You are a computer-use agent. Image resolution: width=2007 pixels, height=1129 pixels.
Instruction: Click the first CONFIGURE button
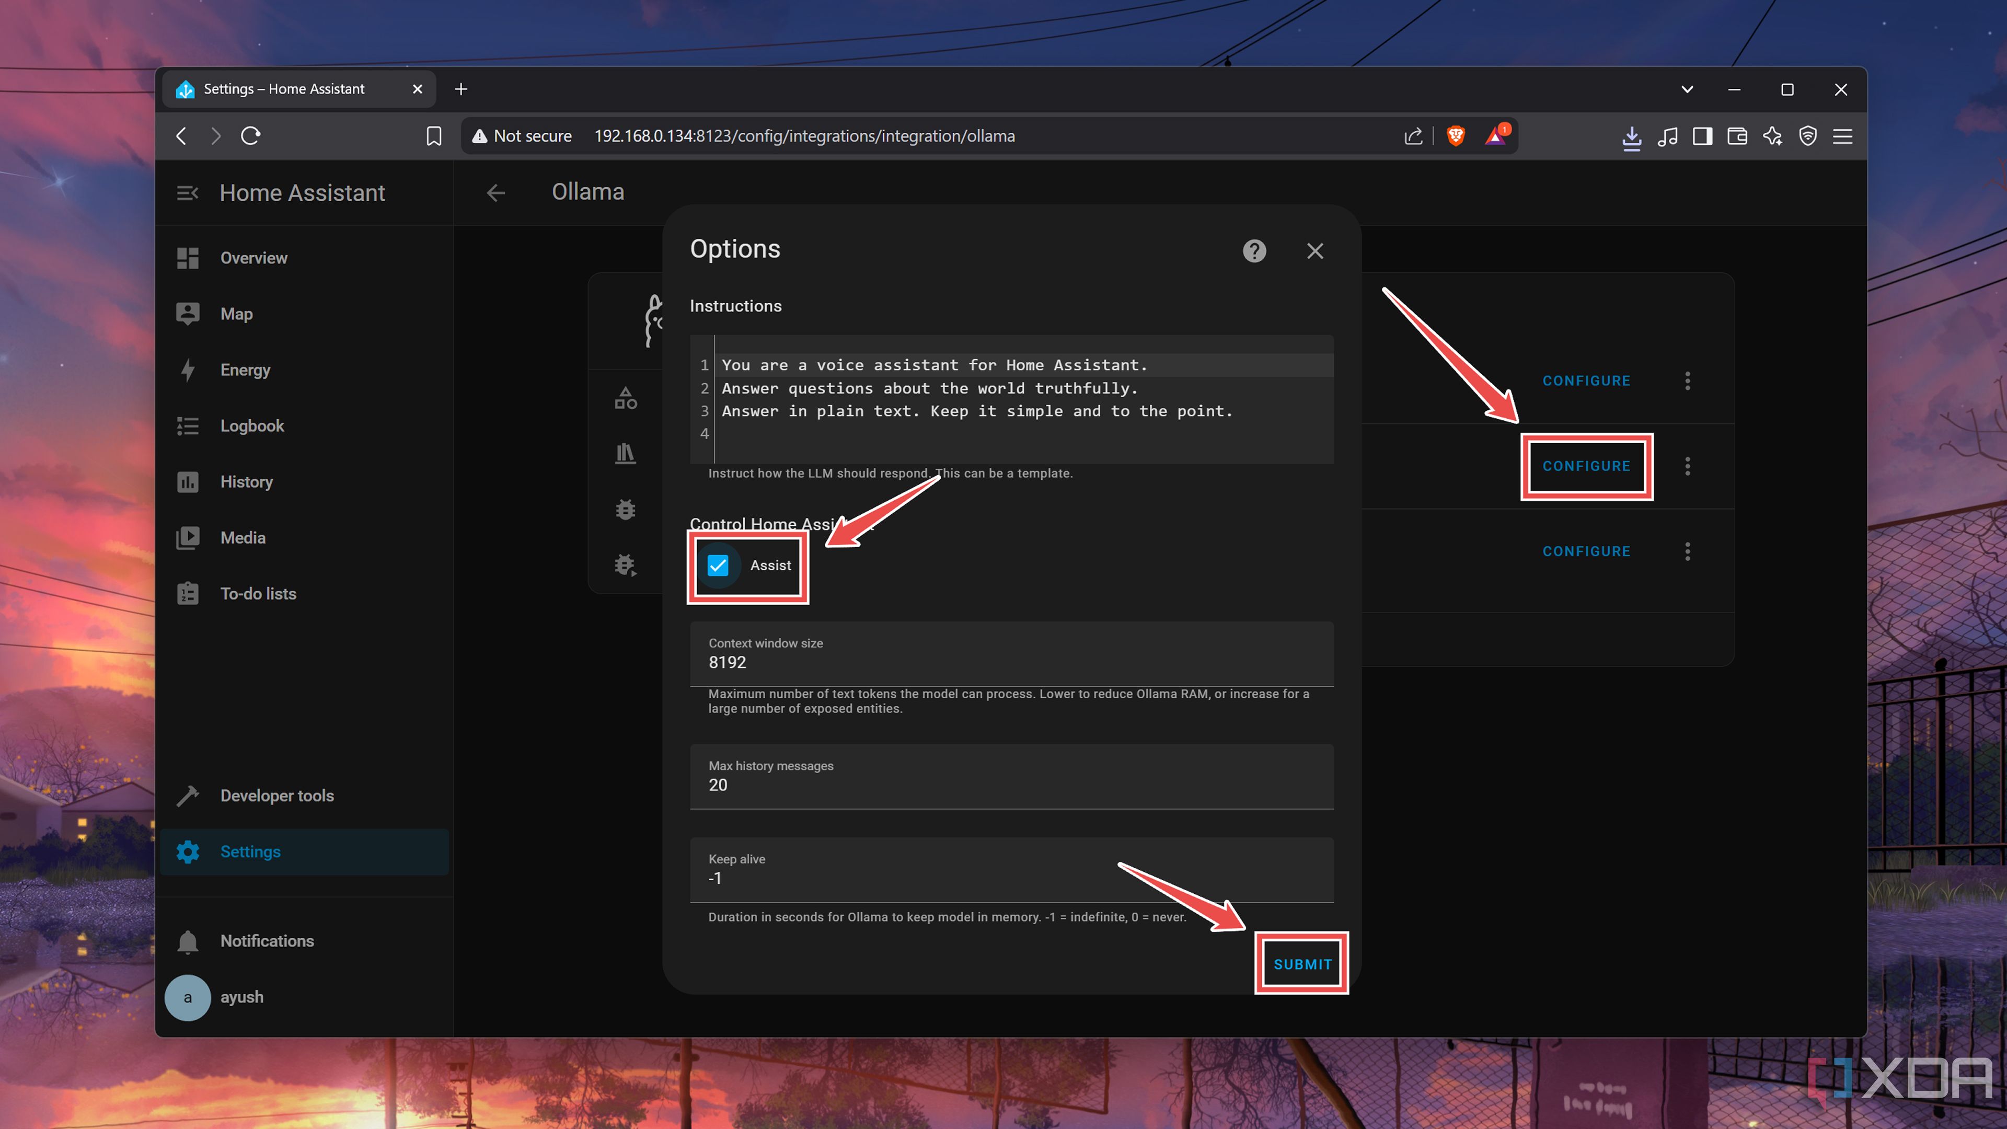1586,381
